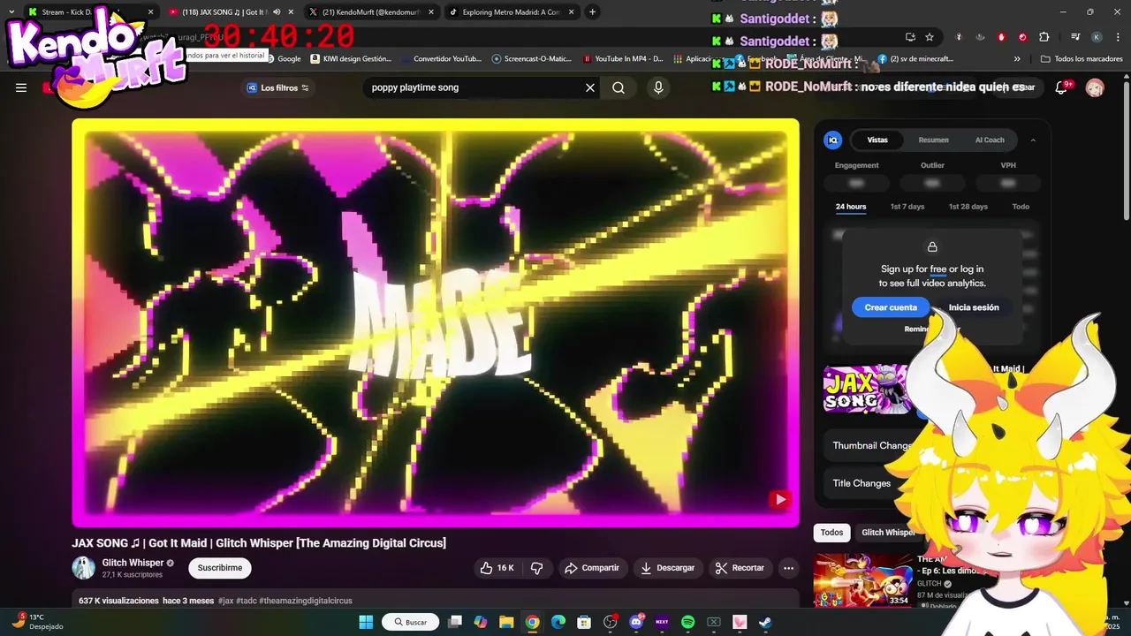This screenshot has height=636, width=1131.
Task: Open Spotify from the taskbar
Action: tap(687, 622)
